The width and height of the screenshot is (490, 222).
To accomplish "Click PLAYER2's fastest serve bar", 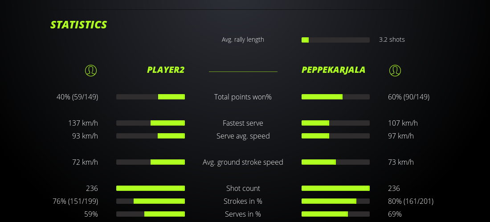I will (151, 123).
